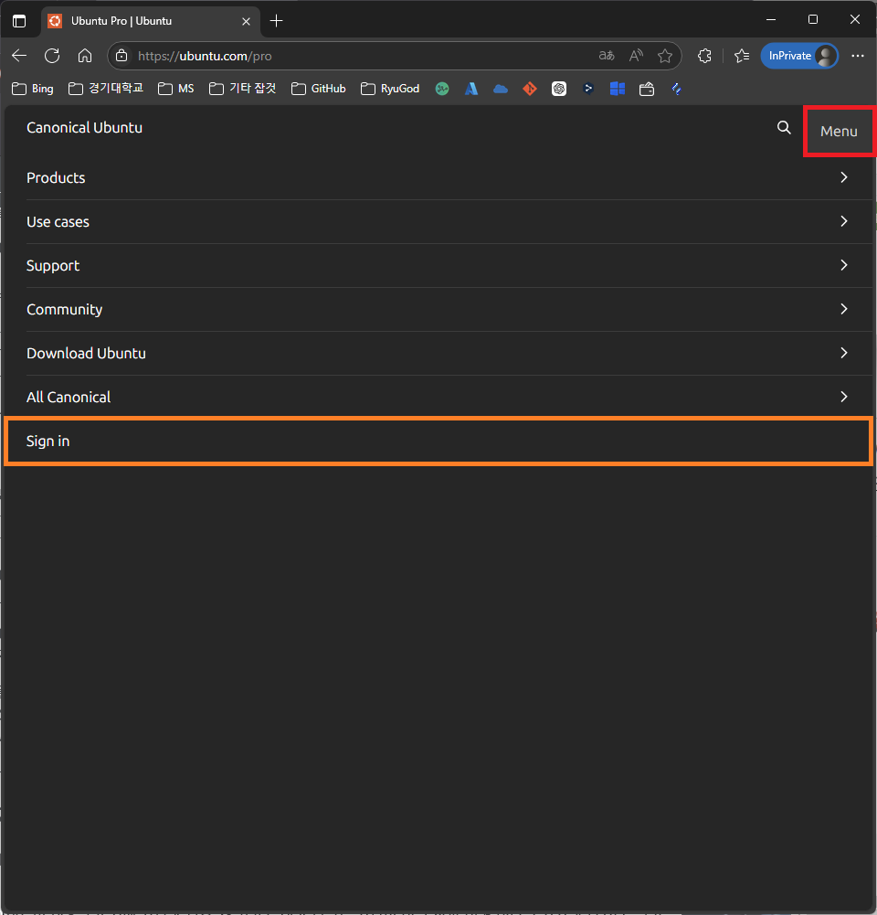The image size is (877, 915).
Task: Open the MS bookmarks folder
Action: click(176, 89)
